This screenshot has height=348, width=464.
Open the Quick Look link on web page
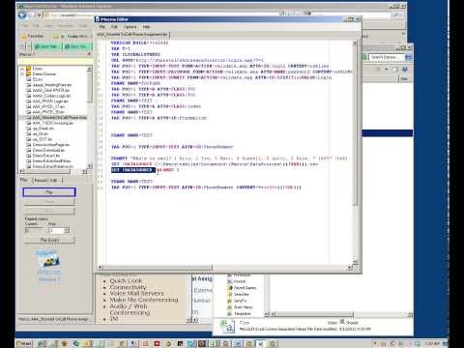coord(126,280)
